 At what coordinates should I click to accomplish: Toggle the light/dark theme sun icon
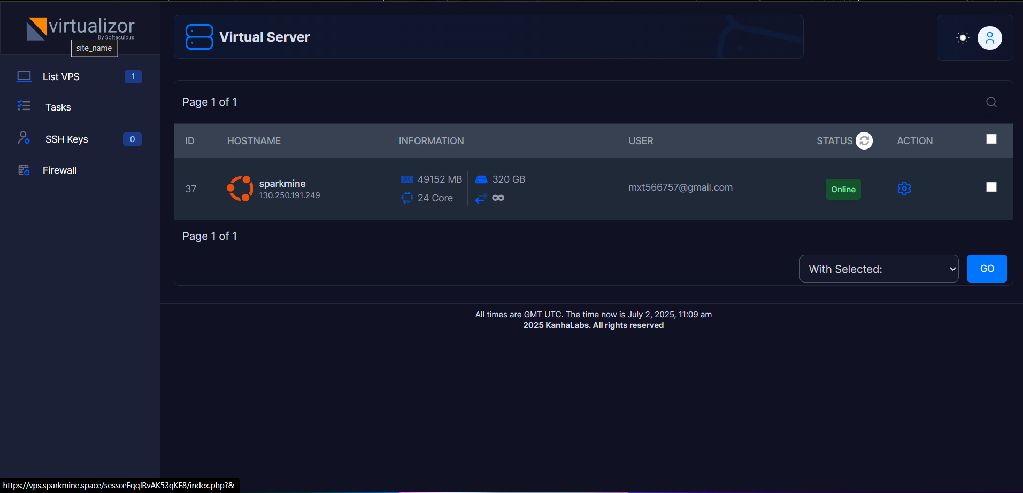(963, 38)
